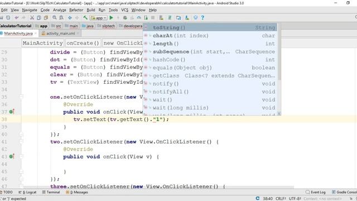Click the editor horizontal scrollbar

158,188
